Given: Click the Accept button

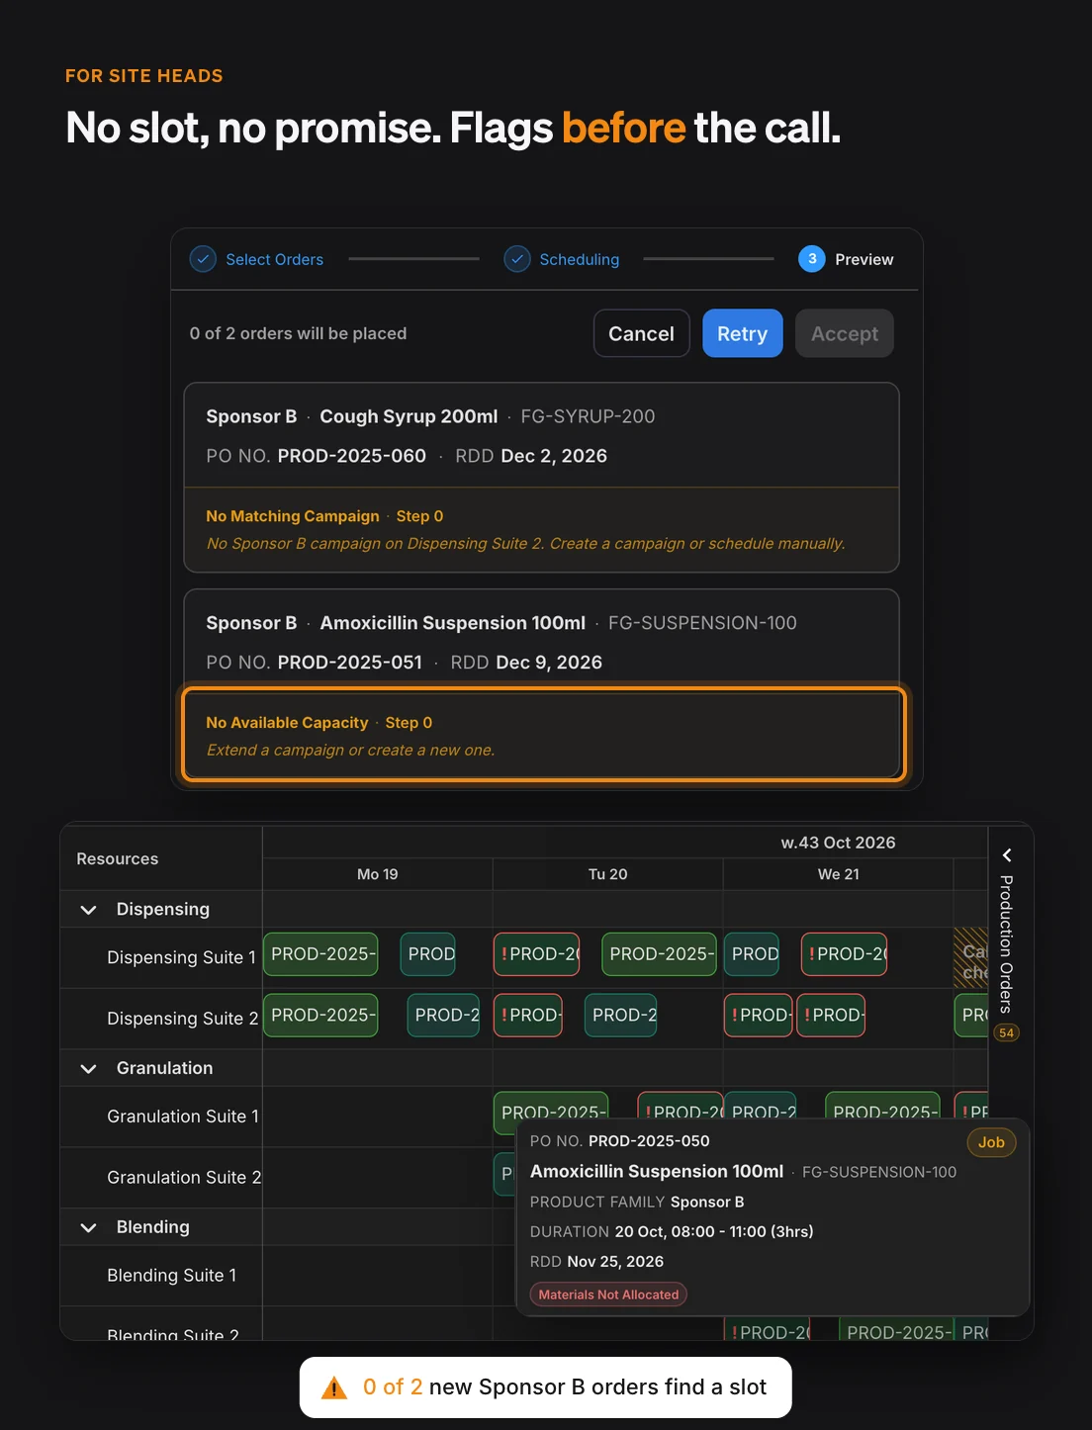Looking at the screenshot, I should (845, 333).
